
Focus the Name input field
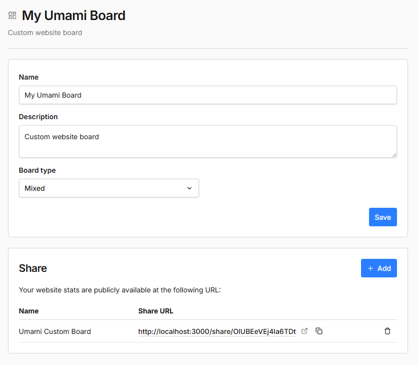coord(207,95)
